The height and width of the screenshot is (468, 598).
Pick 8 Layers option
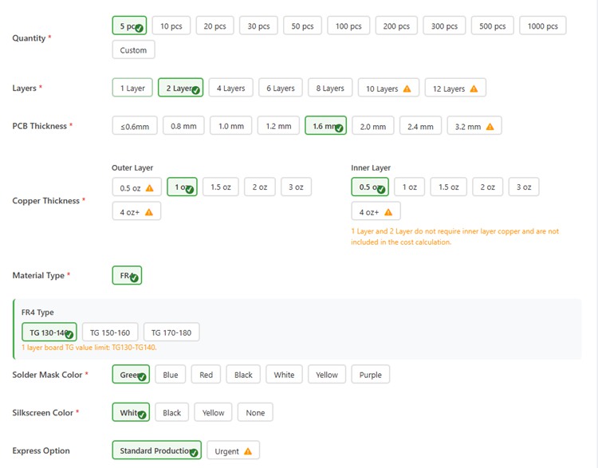pos(330,88)
